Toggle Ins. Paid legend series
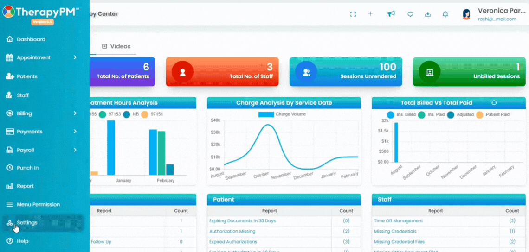 (432, 114)
